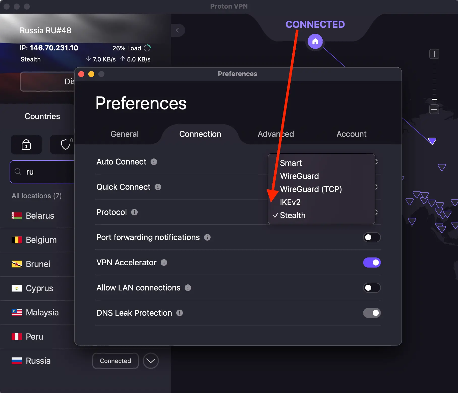Click the NetShield shield icon
The width and height of the screenshot is (458, 393).
point(65,145)
